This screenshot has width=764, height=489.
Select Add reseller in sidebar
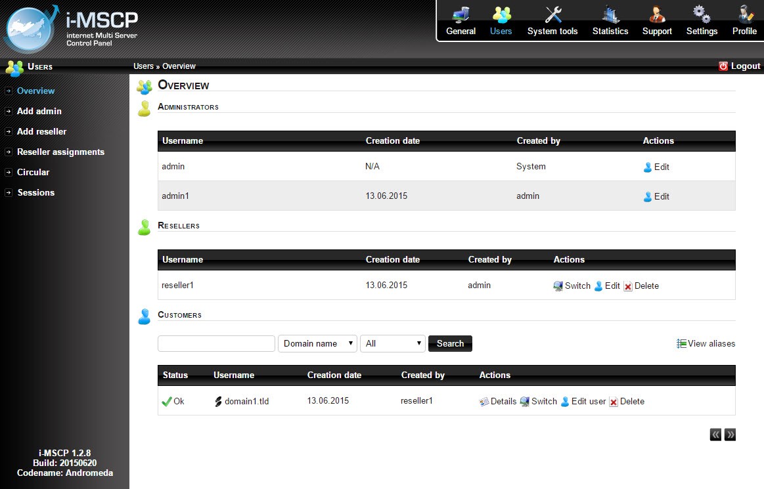coord(41,132)
